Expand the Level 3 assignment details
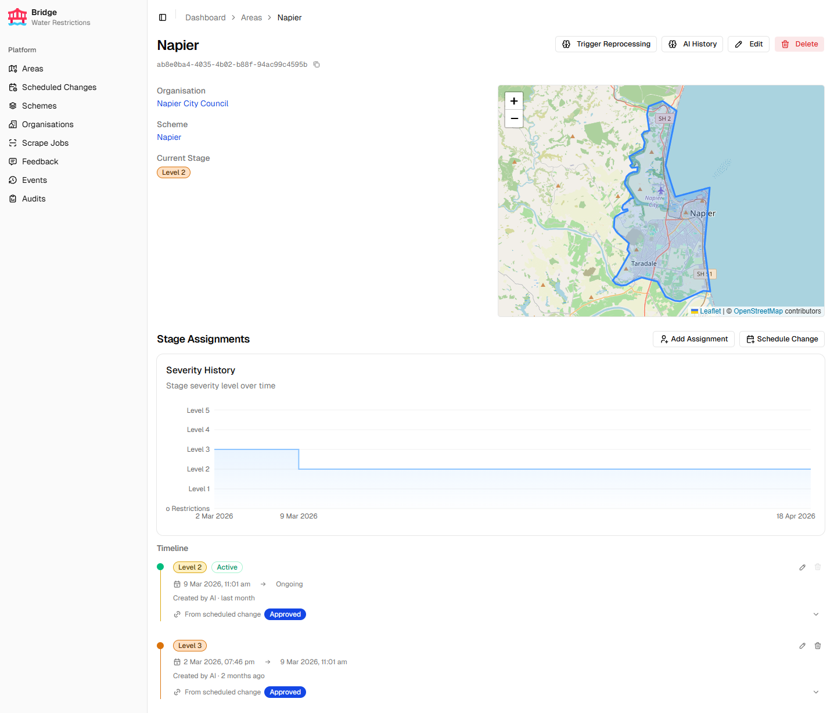Viewport: 834px width, 713px height. pyautogui.click(x=815, y=692)
